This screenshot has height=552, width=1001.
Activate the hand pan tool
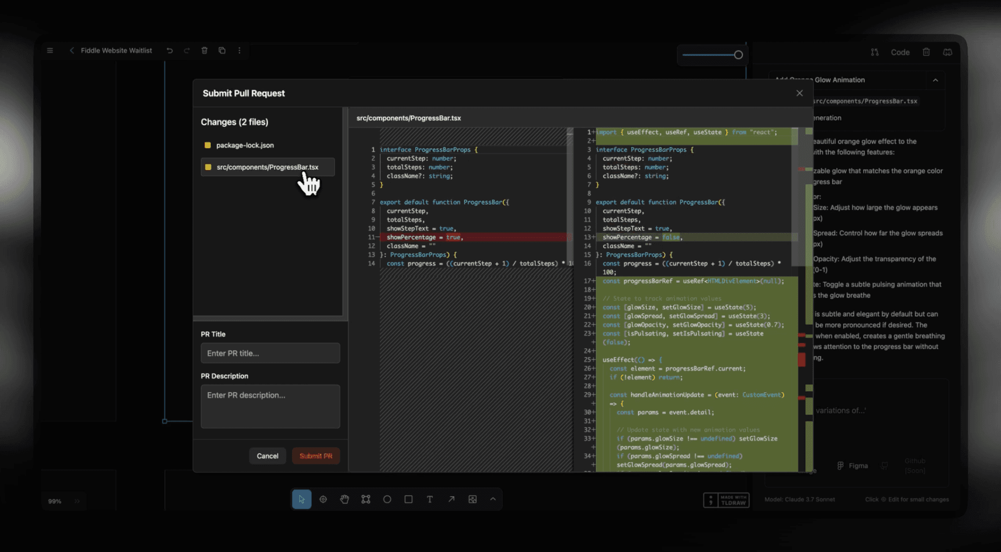[x=344, y=499]
